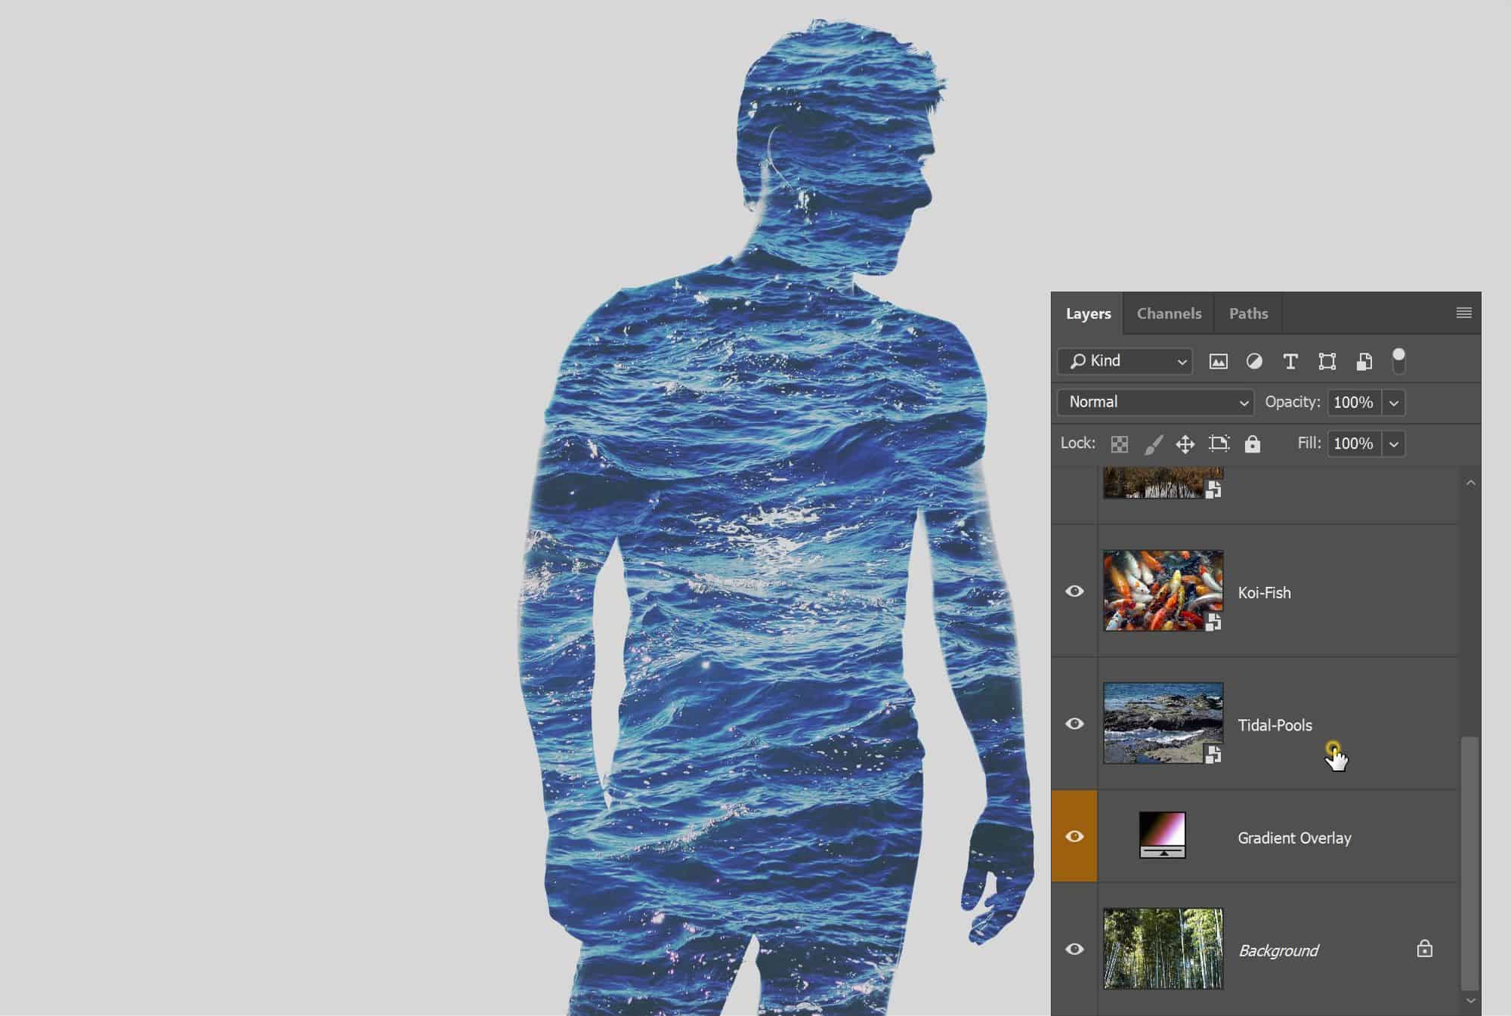This screenshot has width=1511, height=1016.
Task: Lock artboard nesting icon
Action: coord(1219,443)
